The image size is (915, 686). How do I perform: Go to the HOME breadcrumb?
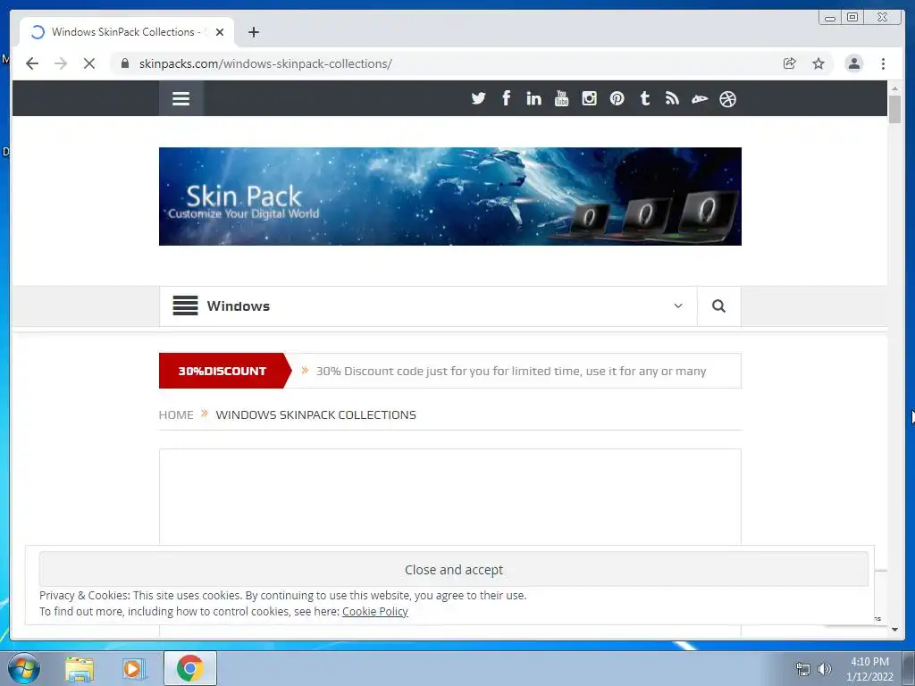pyautogui.click(x=176, y=414)
